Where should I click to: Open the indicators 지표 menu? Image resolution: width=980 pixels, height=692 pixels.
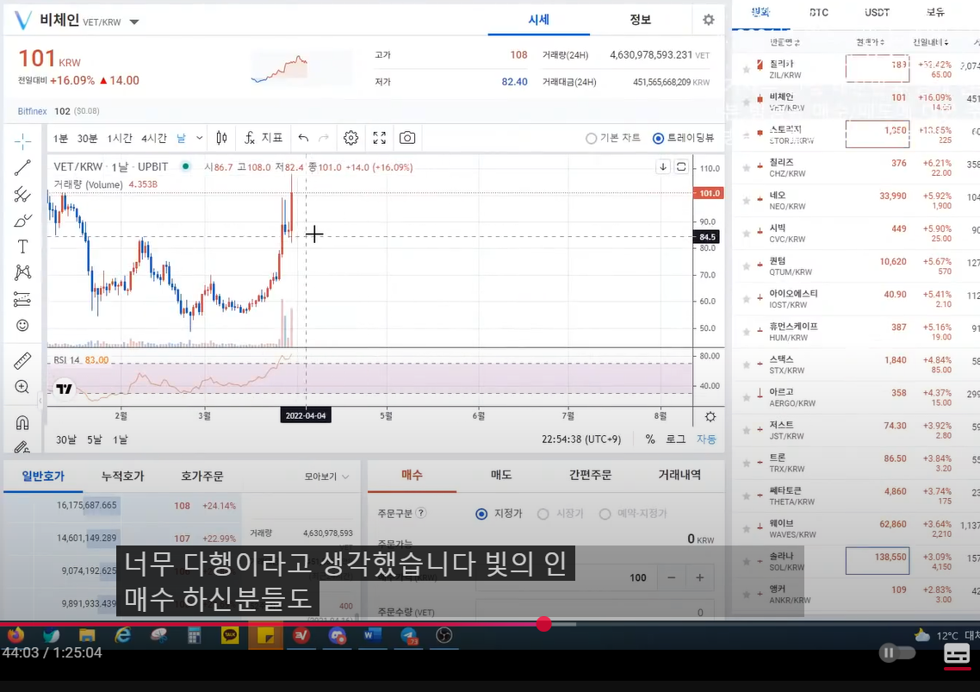point(264,138)
